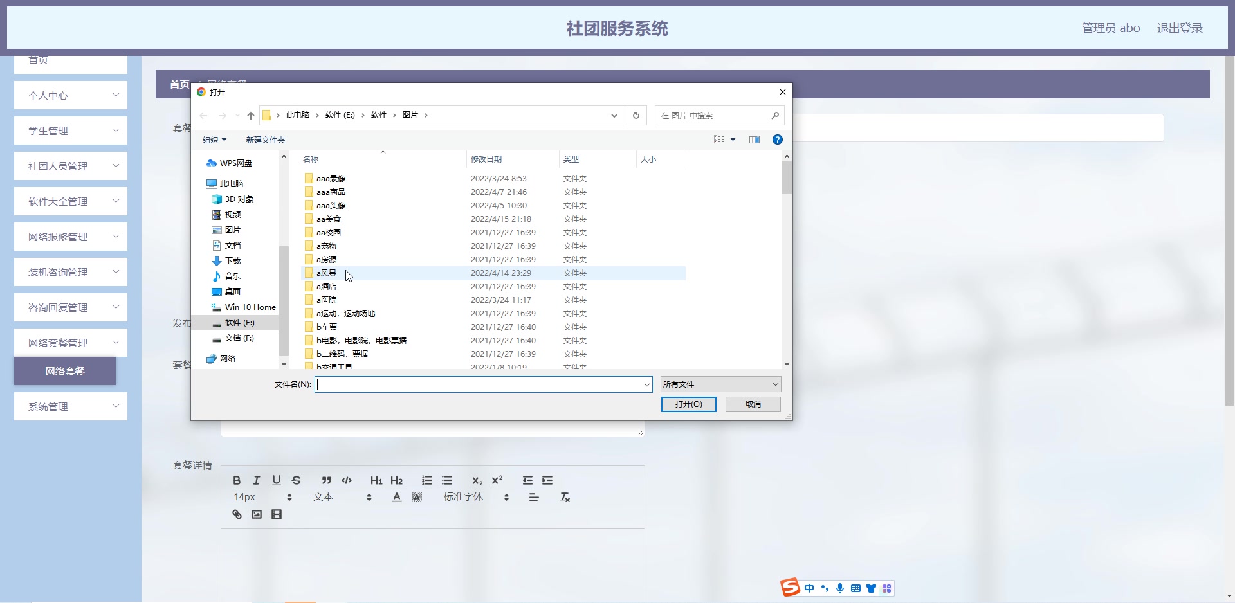Click the 退出登录 link

(x=1180, y=28)
